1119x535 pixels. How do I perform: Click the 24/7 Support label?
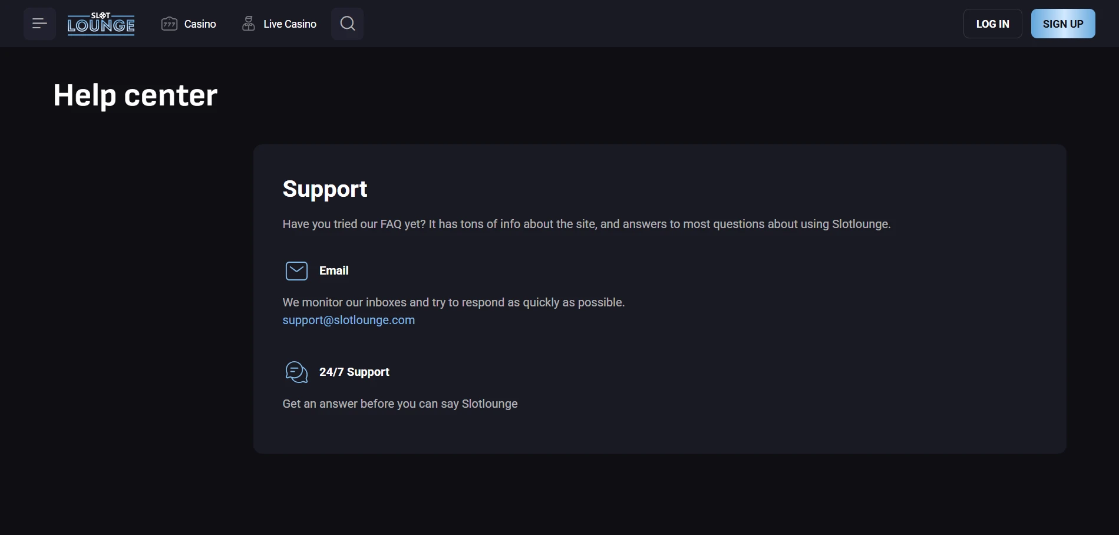pos(354,372)
